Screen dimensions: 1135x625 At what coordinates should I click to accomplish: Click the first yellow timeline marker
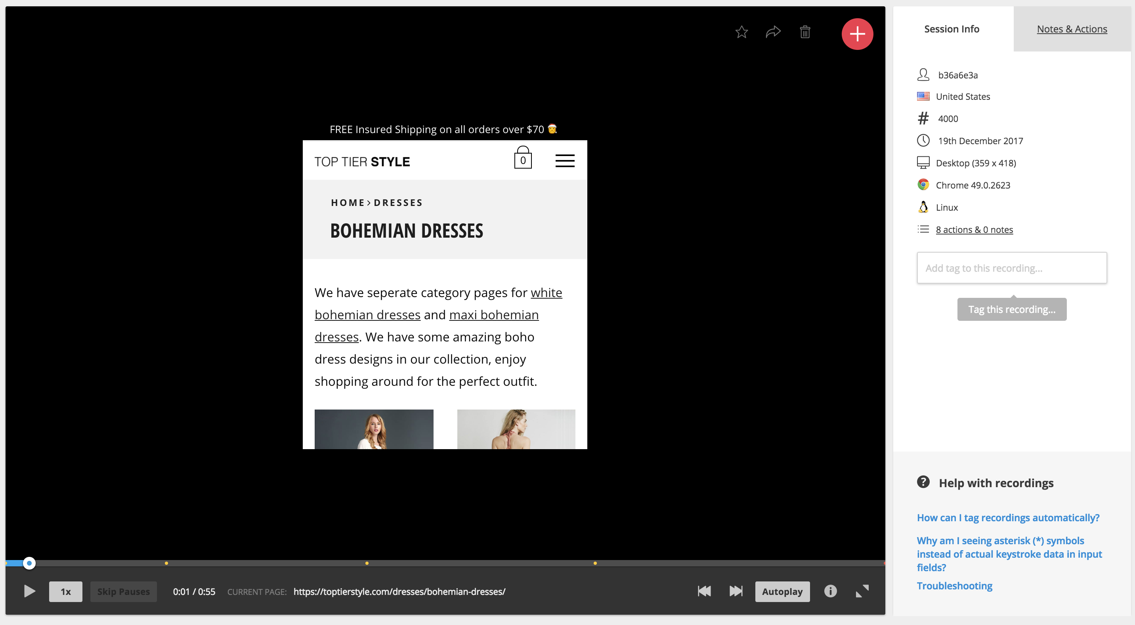pyautogui.click(x=166, y=563)
